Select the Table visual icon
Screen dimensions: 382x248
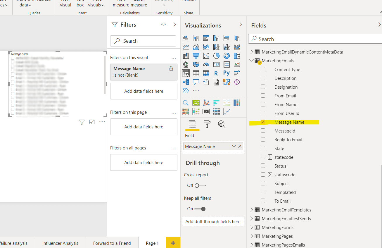pos(196,73)
